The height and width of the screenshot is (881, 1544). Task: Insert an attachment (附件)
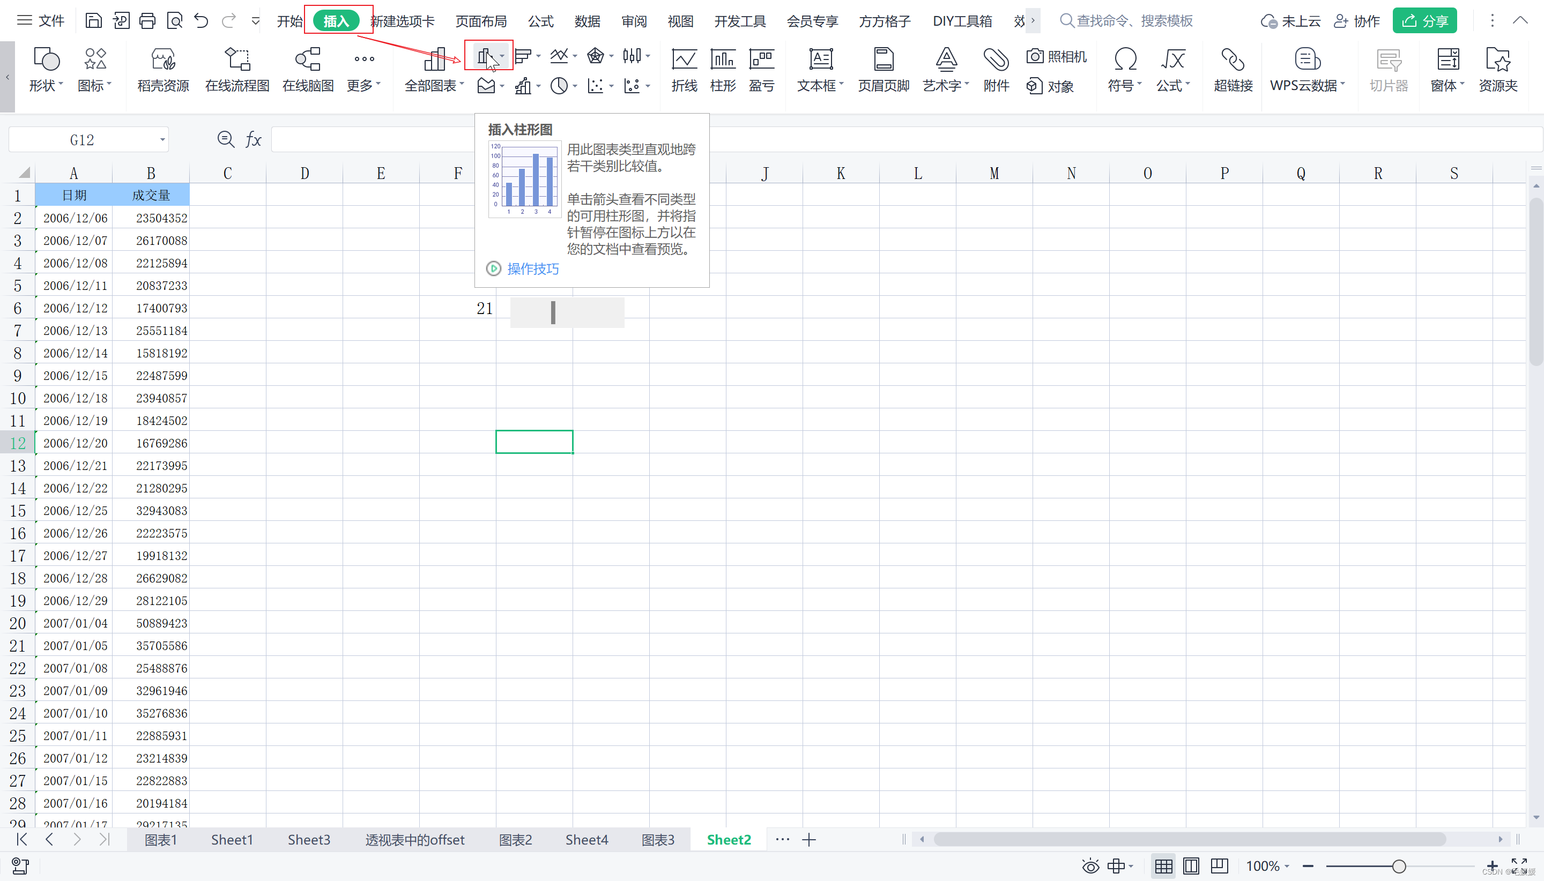(996, 70)
